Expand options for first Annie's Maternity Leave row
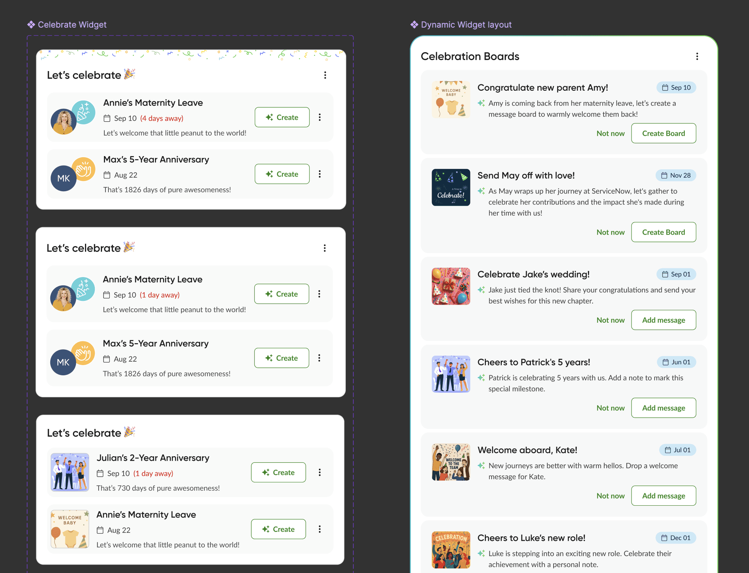 (320, 117)
